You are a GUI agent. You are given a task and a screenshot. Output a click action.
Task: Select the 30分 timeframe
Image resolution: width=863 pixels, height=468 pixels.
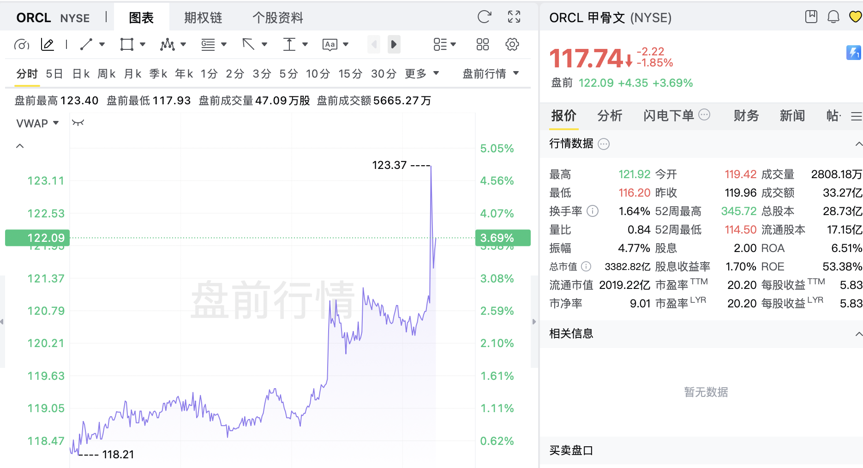pos(384,73)
